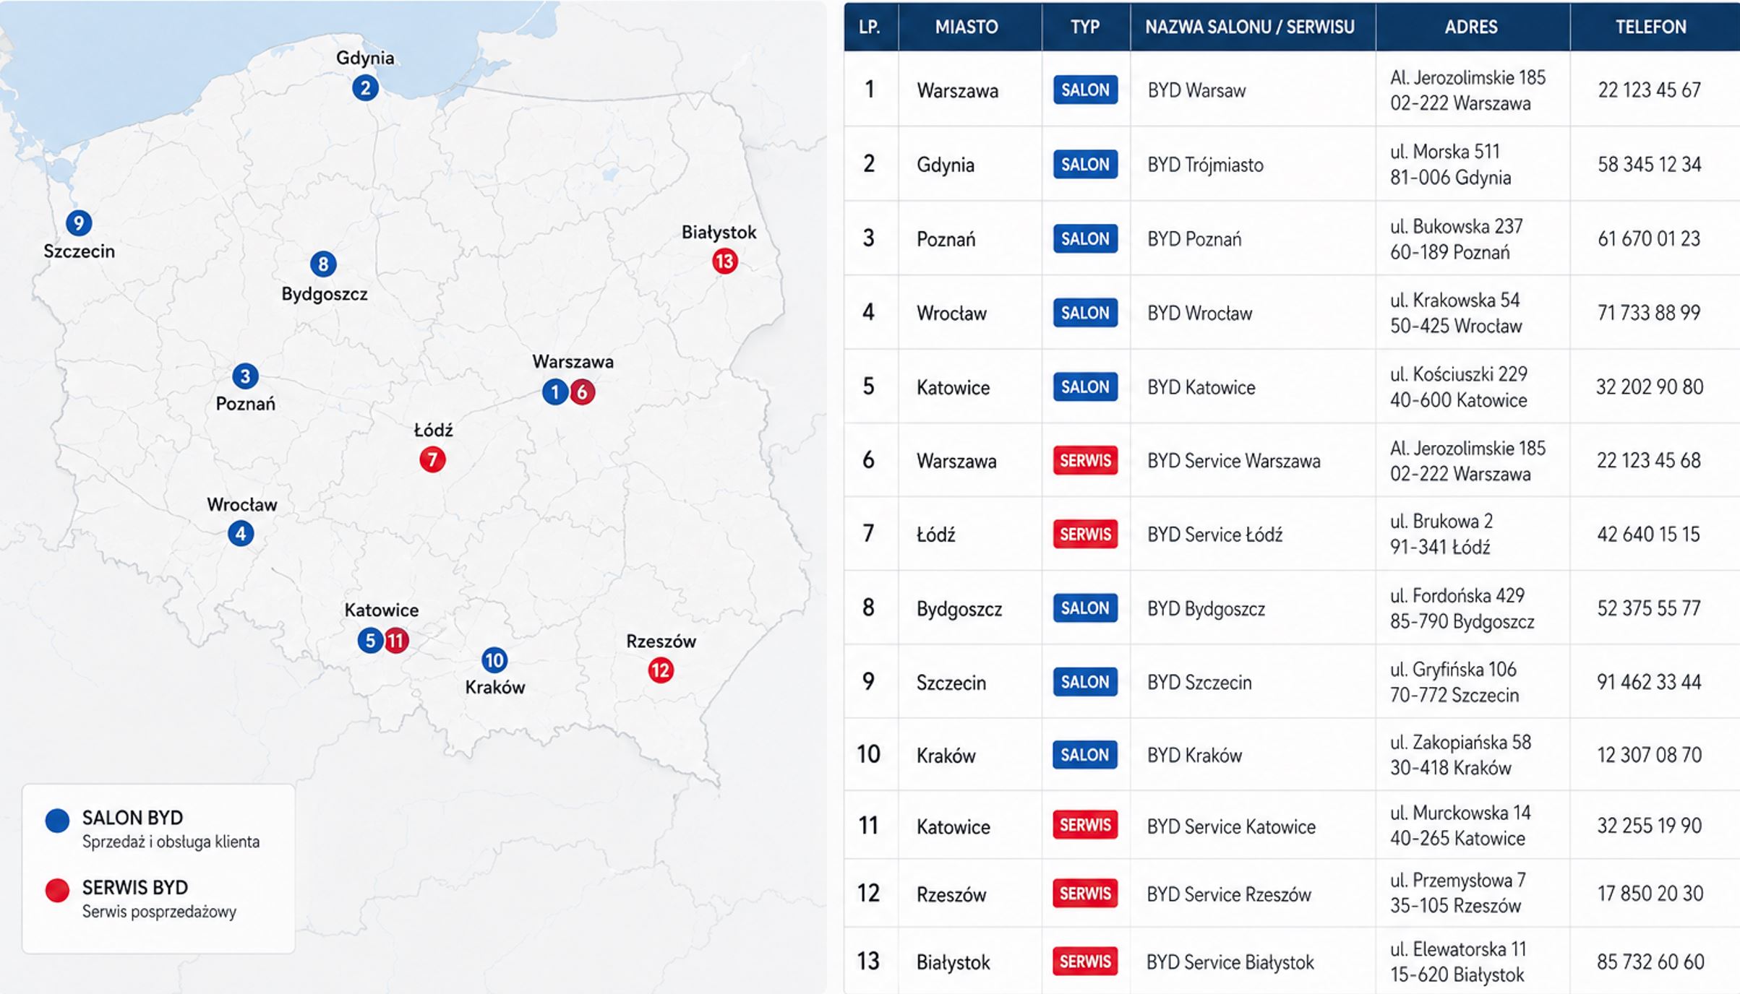Click phone number 12 307 08 70
The image size is (1740, 994).
click(1650, 755)
